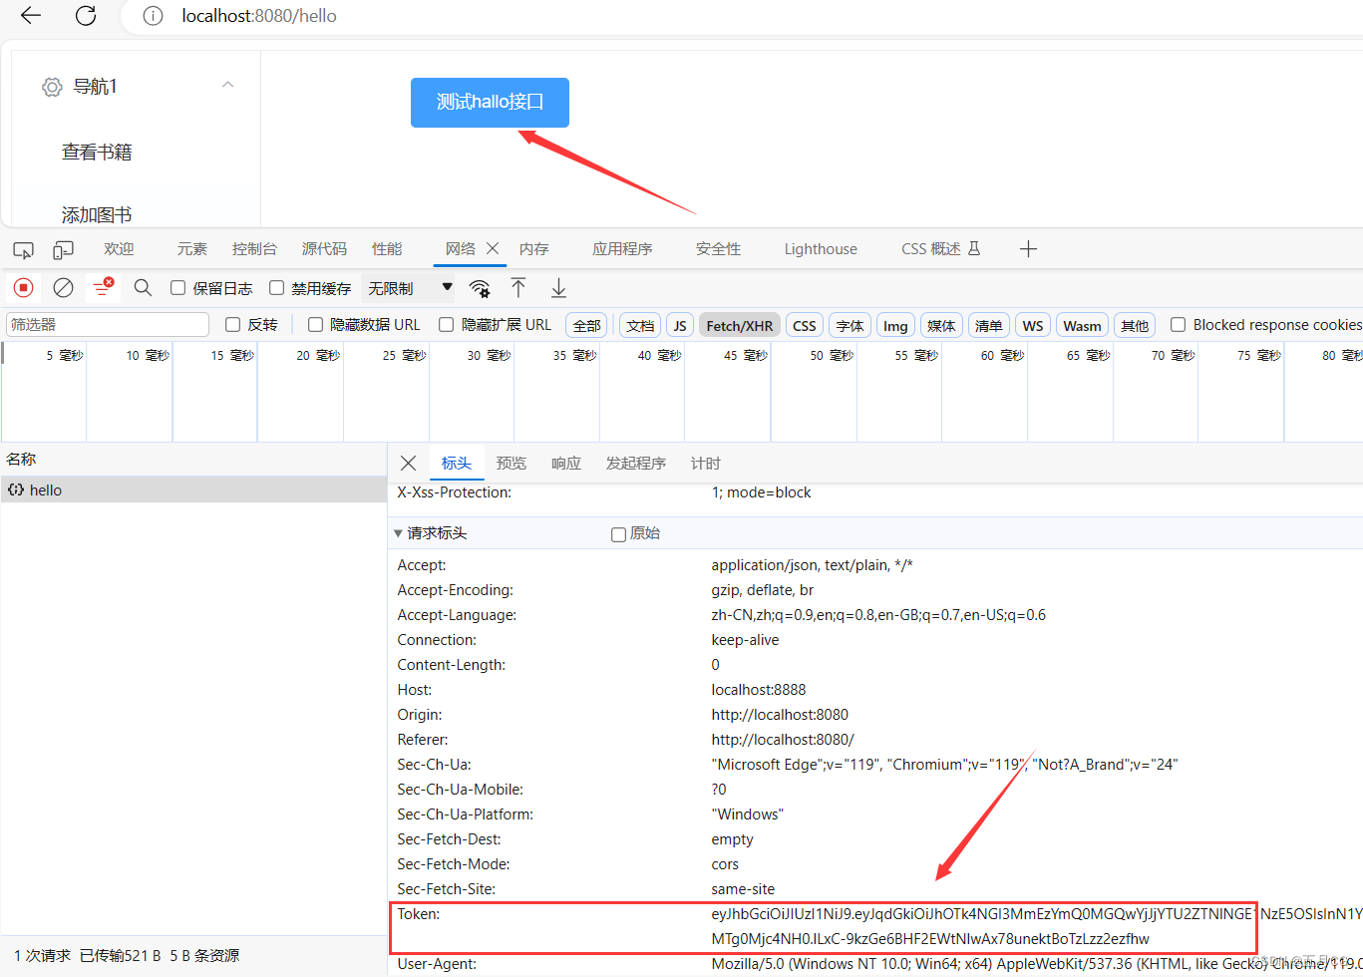The image size is (1363, 977).
Task: Check the 反转 filter checkbox
Action: click(x=232, y=325)
